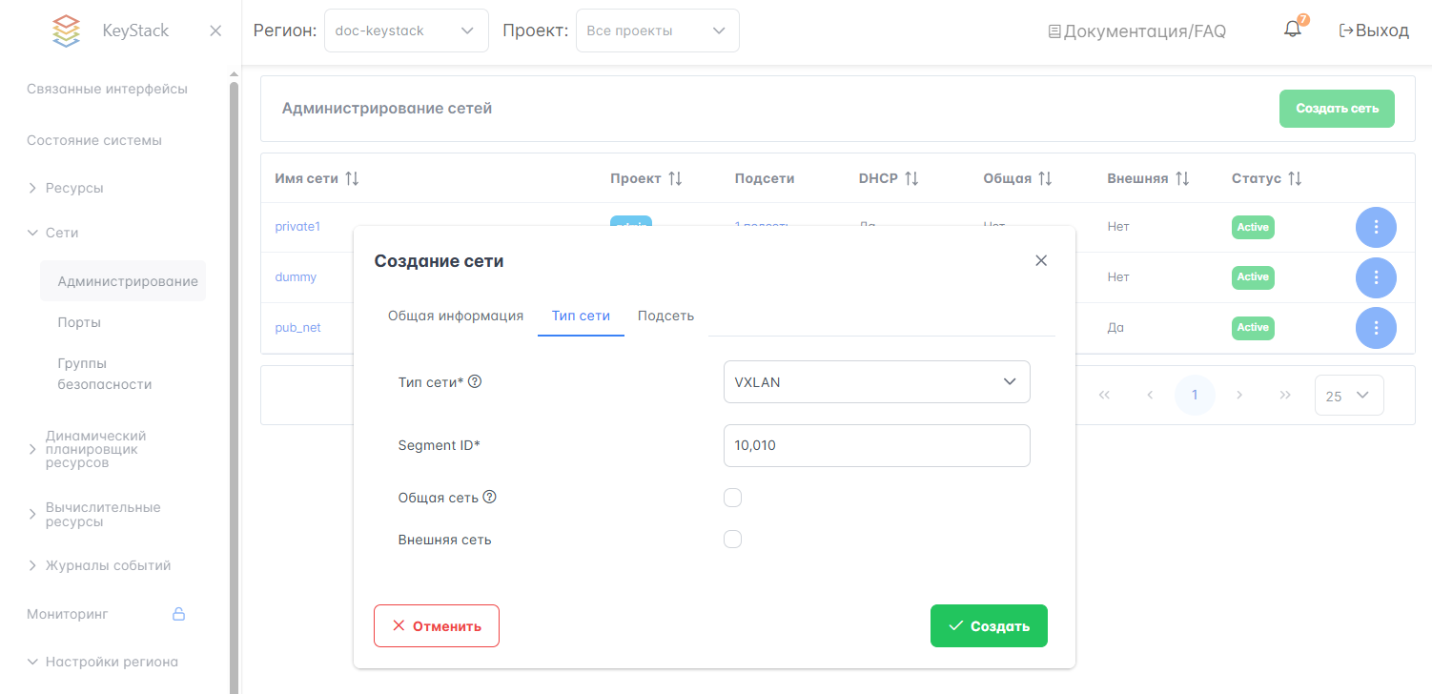
Task: Open the Регион doc-keystack dropdown
Action: click(x=406, y=31)
